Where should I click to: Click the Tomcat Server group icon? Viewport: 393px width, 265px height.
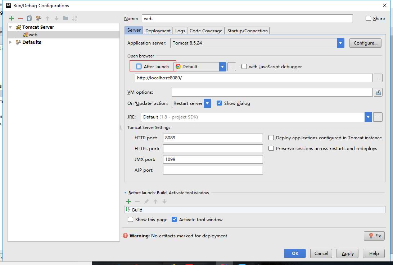pyautogui.click(x=18, y=27)
